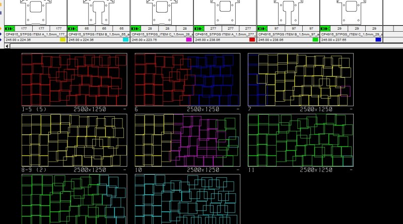Click the parts list horizontal scrollbar track
Screen dimensions: 403x224
[207, 46]
